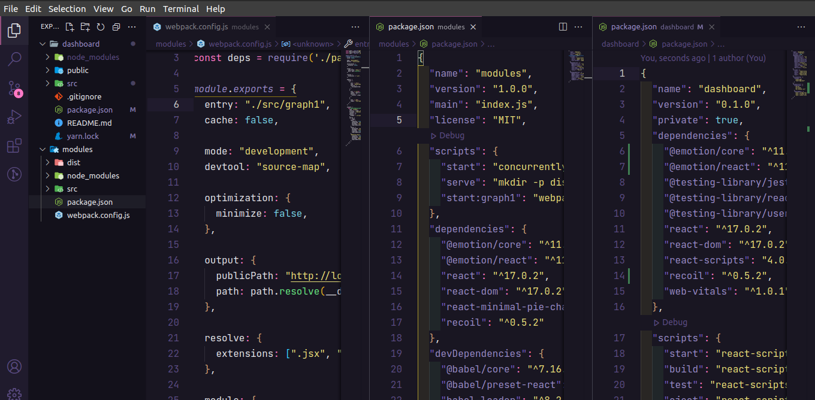This screenshot has height=400, width=815.
Task: Split the editor for the modules package.json
Action: (x=562, y=26)
